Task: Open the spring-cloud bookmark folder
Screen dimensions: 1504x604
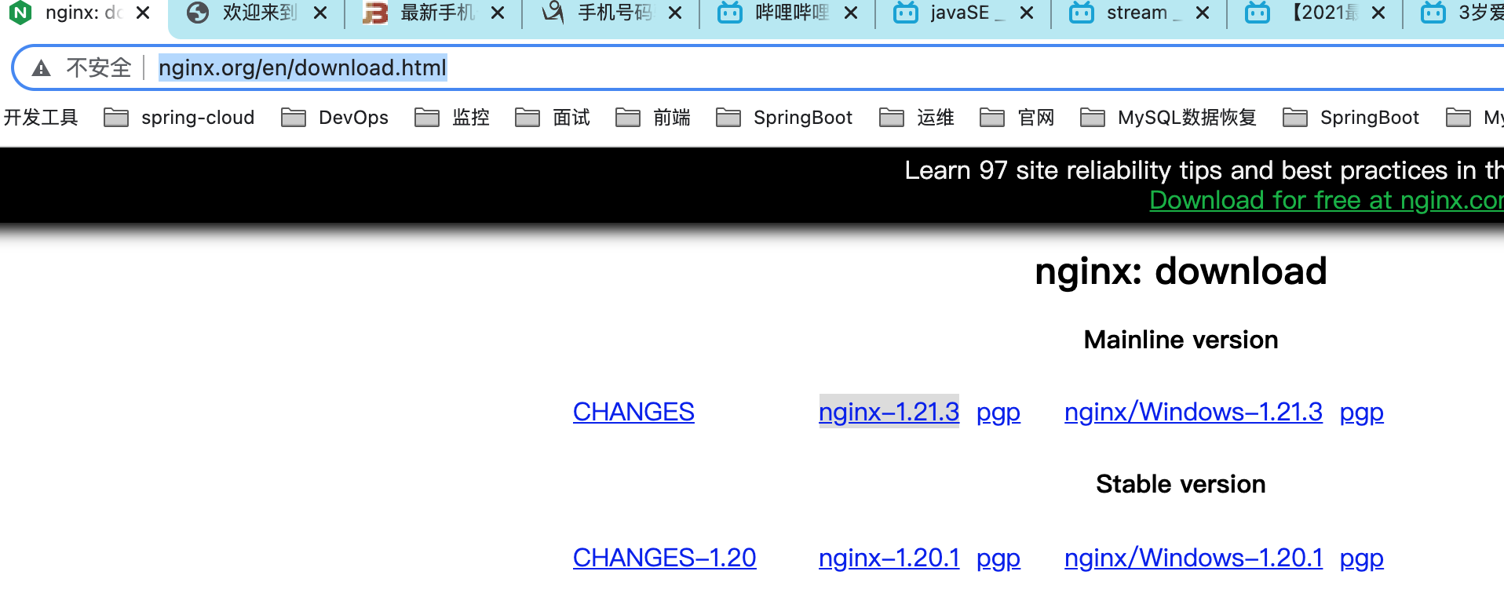Action: pos(180,118)
